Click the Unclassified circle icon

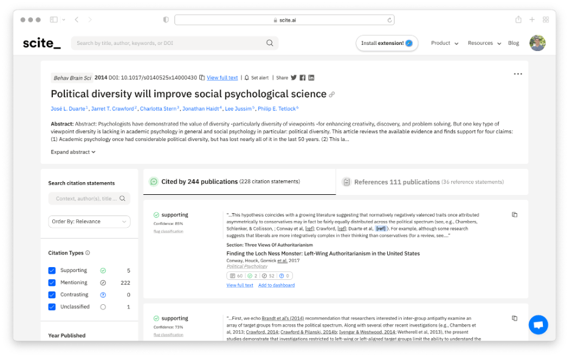coord(103,307)
